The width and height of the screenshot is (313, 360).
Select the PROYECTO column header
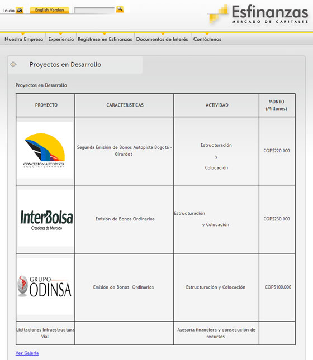(46, 105)
